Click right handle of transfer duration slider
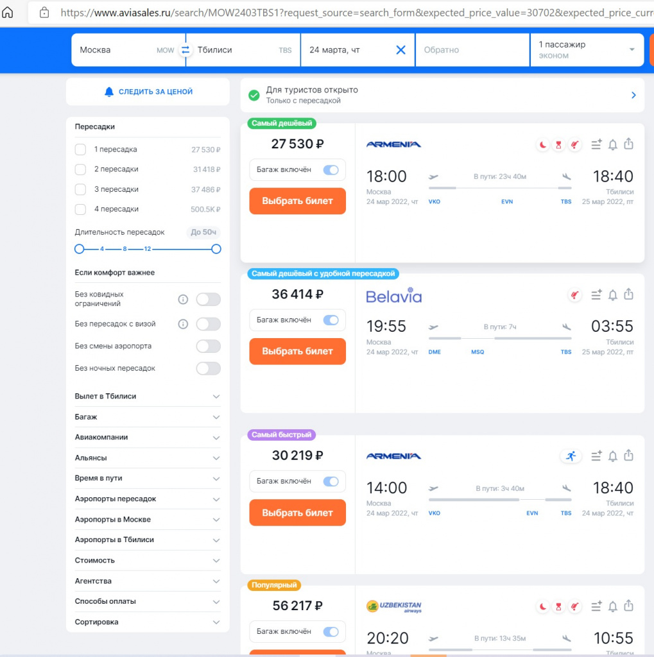 pyautogui.click(x=216, y=249)
